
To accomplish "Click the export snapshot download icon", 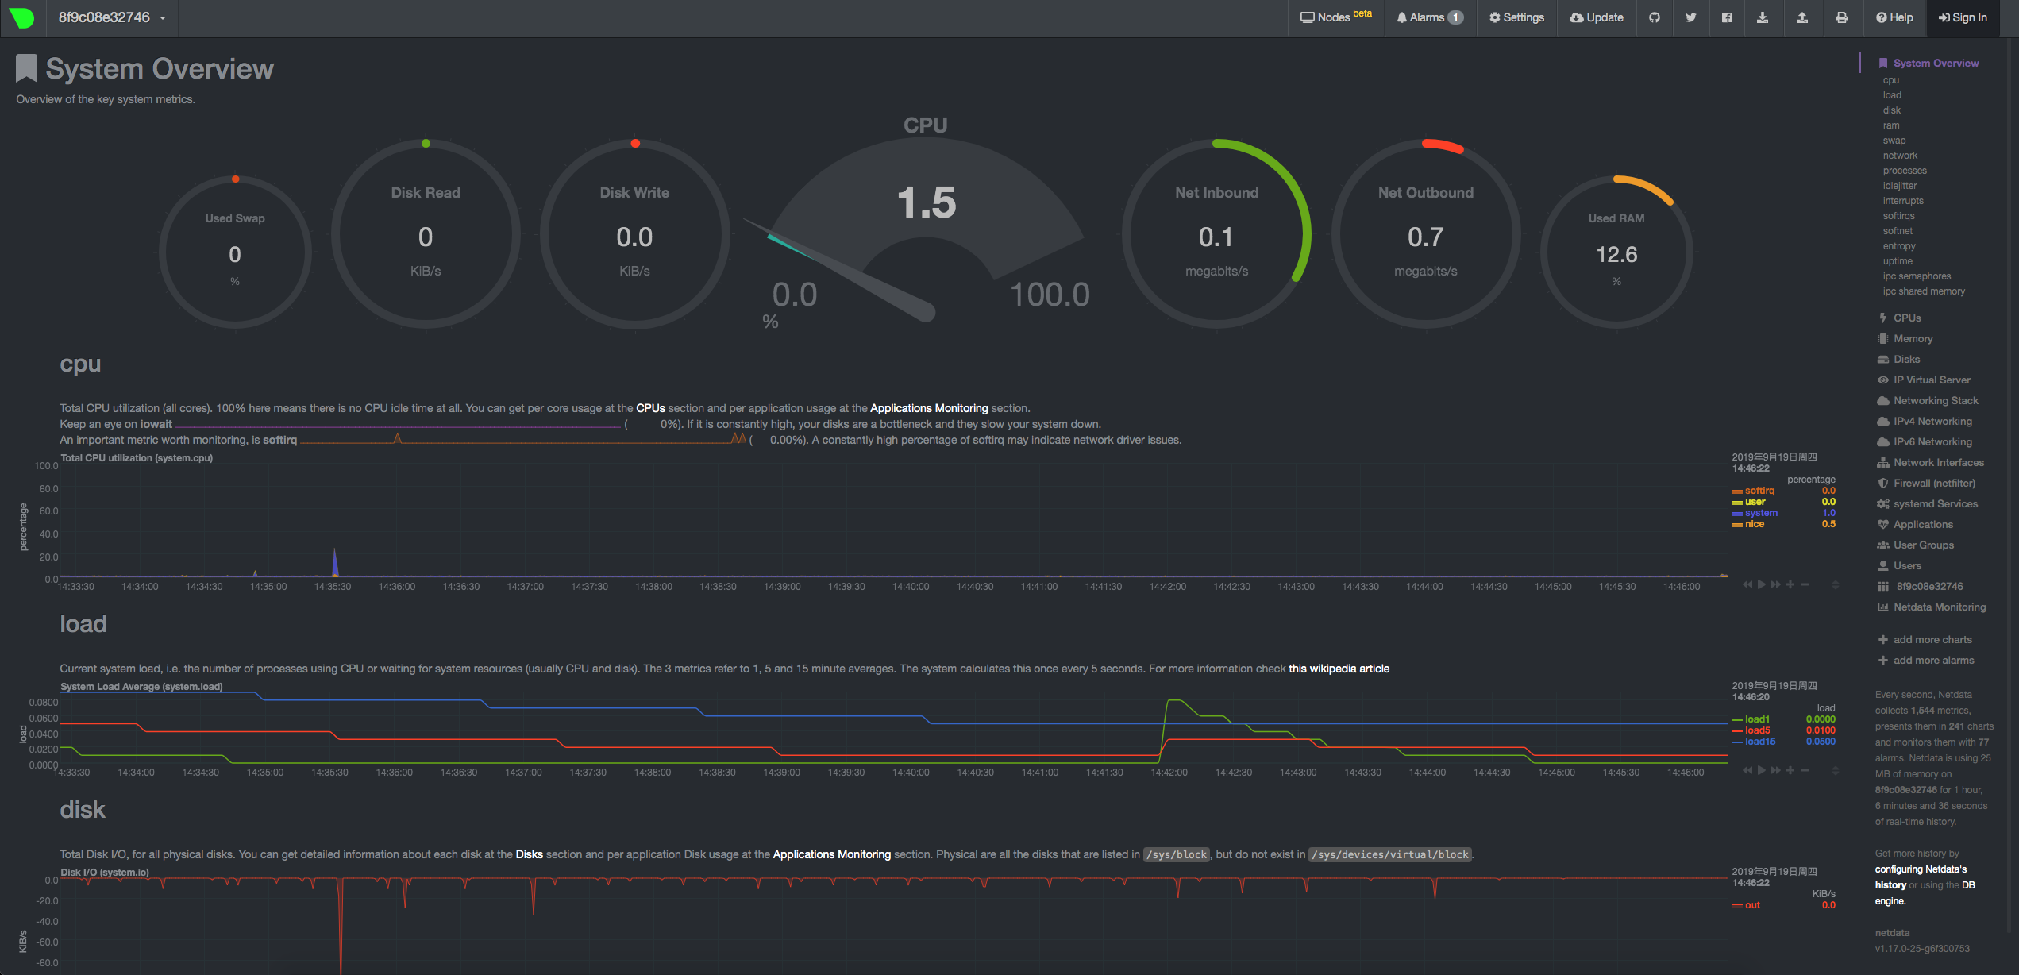I will point(1763,17).
